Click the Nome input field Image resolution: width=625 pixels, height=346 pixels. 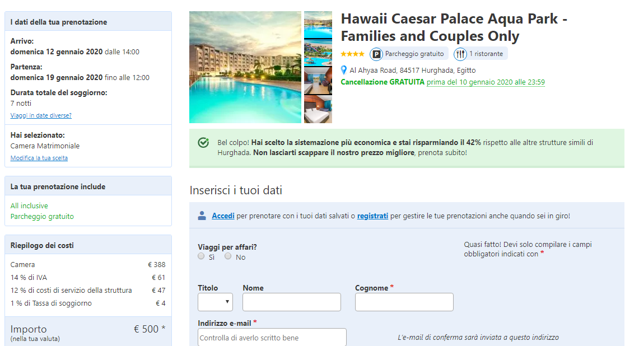292,302
